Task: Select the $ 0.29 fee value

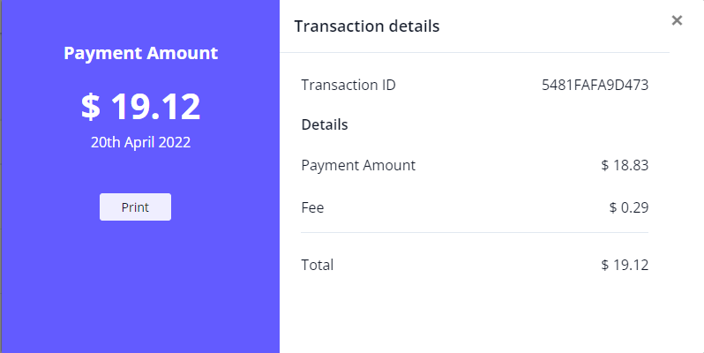Action: coord(629,208)
